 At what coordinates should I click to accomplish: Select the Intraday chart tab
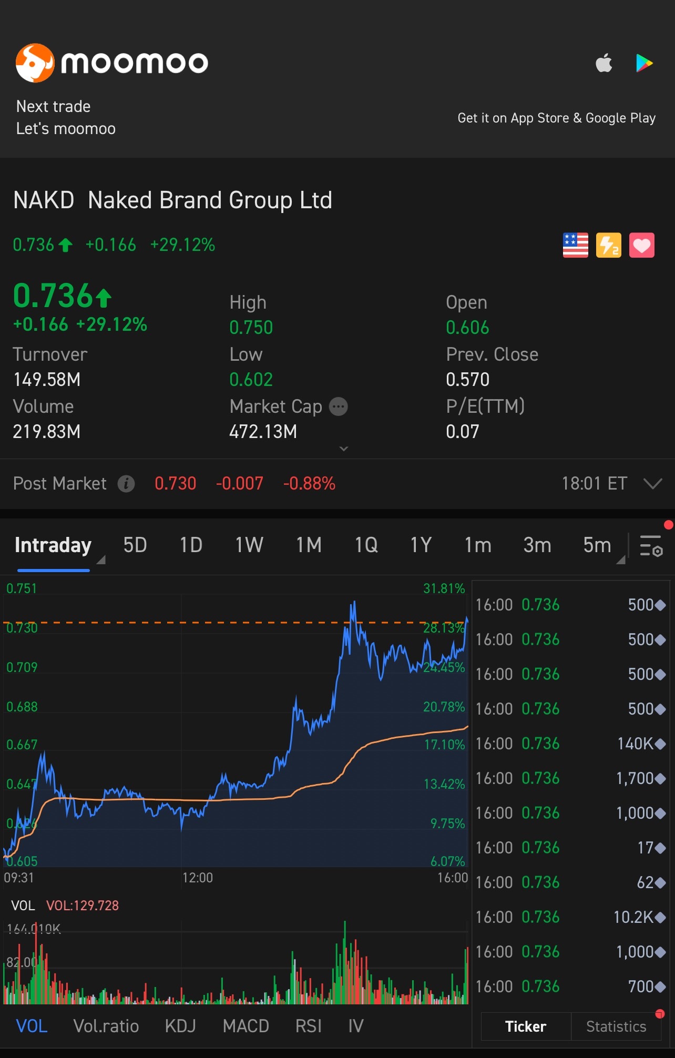pos(53,545)
